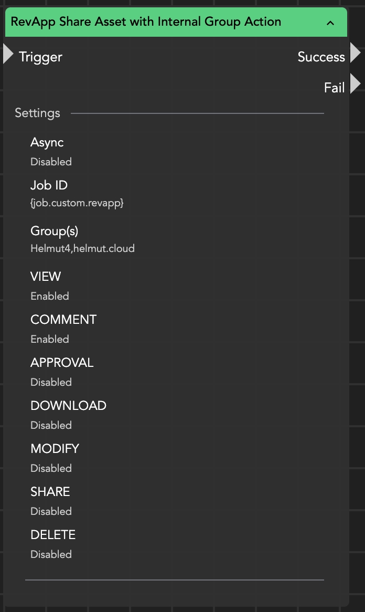Toggle the VIEW permission value
The height and width of the screenshot is (612, 365).
click(x=50, y=296)
